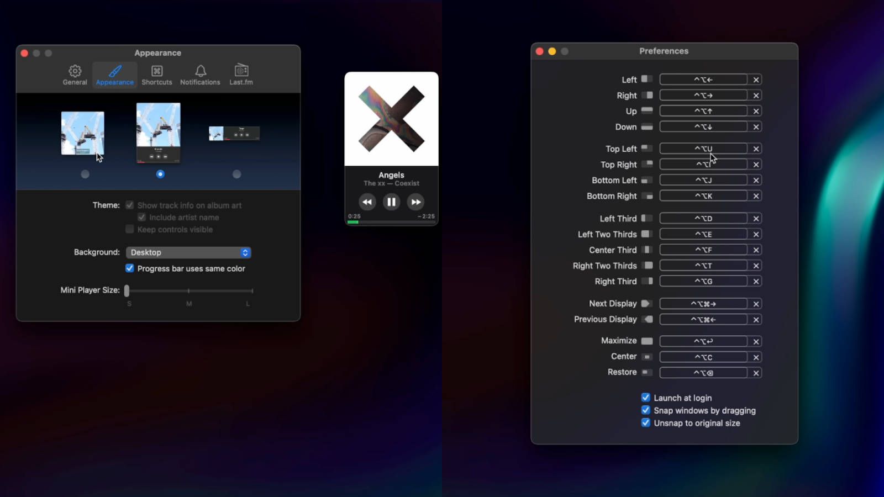Disable Unsnap to original size
Viewport: 884px width, 497px height.
[x=645, y=423]
